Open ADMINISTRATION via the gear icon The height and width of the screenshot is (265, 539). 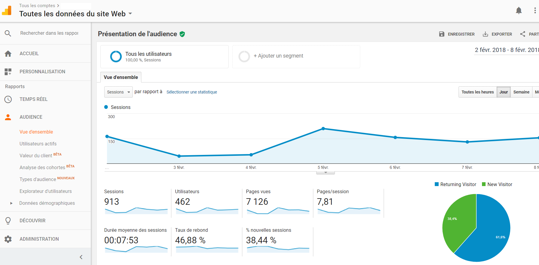coord(8,239)
